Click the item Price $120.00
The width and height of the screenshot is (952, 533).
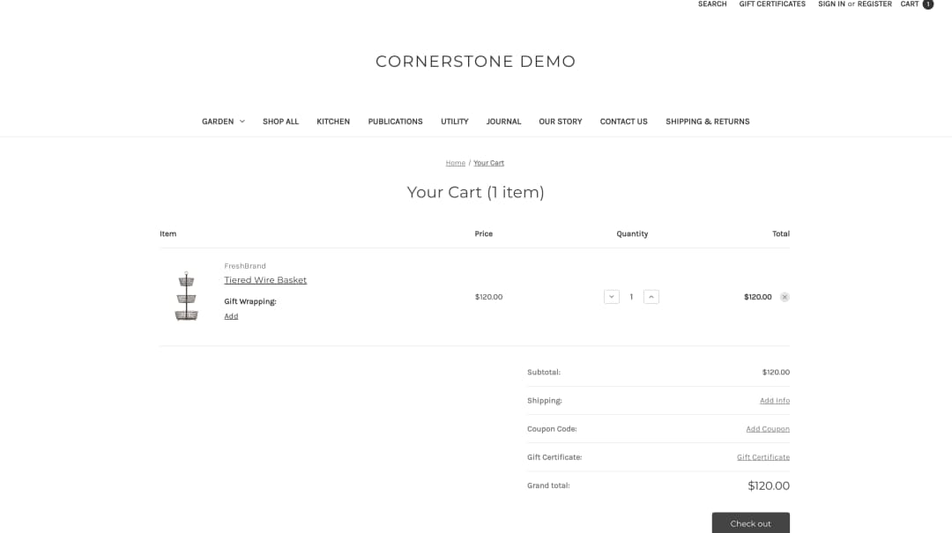point(488,297)
